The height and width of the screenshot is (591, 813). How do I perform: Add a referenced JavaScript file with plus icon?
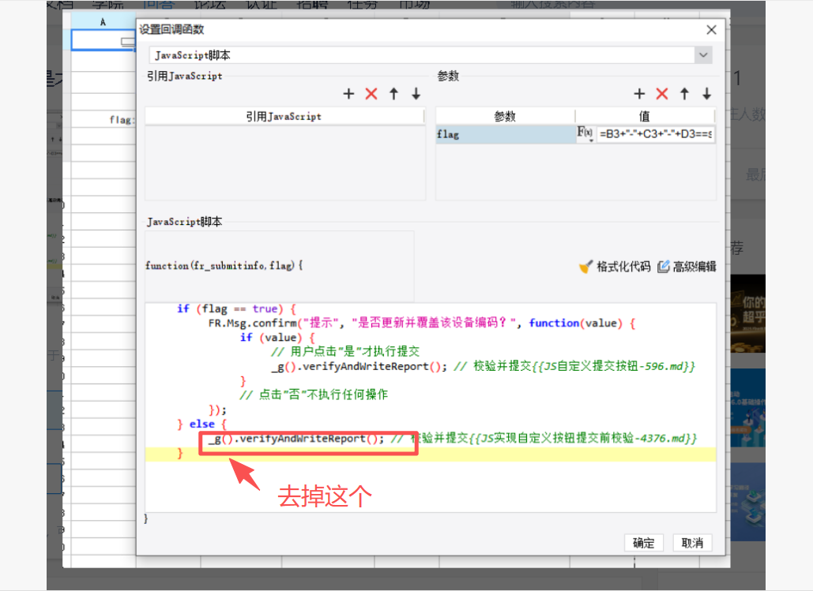(x=348, y=94)
